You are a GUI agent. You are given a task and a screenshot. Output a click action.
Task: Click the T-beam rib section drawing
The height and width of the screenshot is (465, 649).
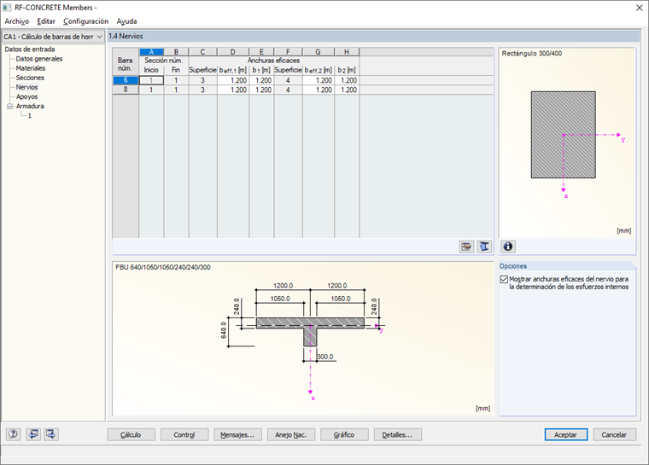pyautogui.click(x=310, y=331)
